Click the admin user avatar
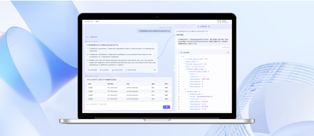This screenshot has height=136, width=314. 219,22
